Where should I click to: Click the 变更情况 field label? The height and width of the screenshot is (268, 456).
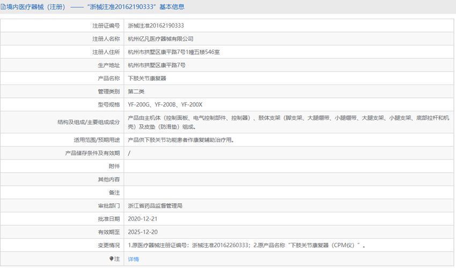[x=109, y=246]
